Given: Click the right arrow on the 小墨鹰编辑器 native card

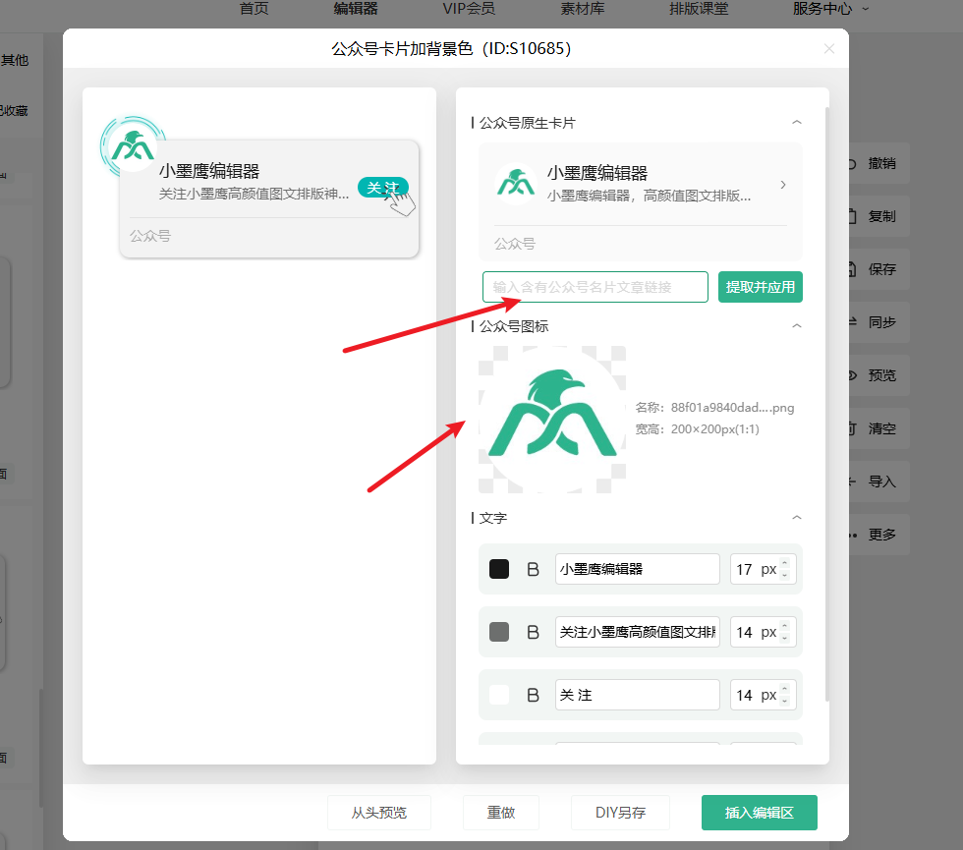Looking at the screenshot, I should (x=782, y=185).
